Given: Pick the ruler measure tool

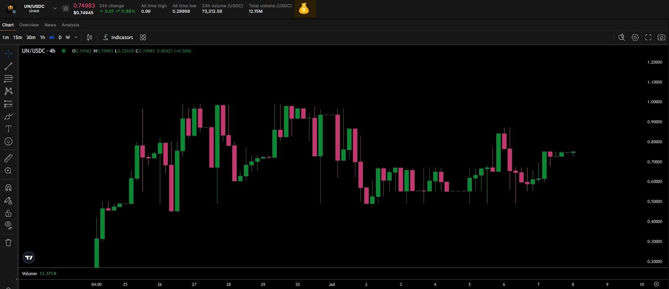Looking at the screenshot, I should (x=8, y=158).
